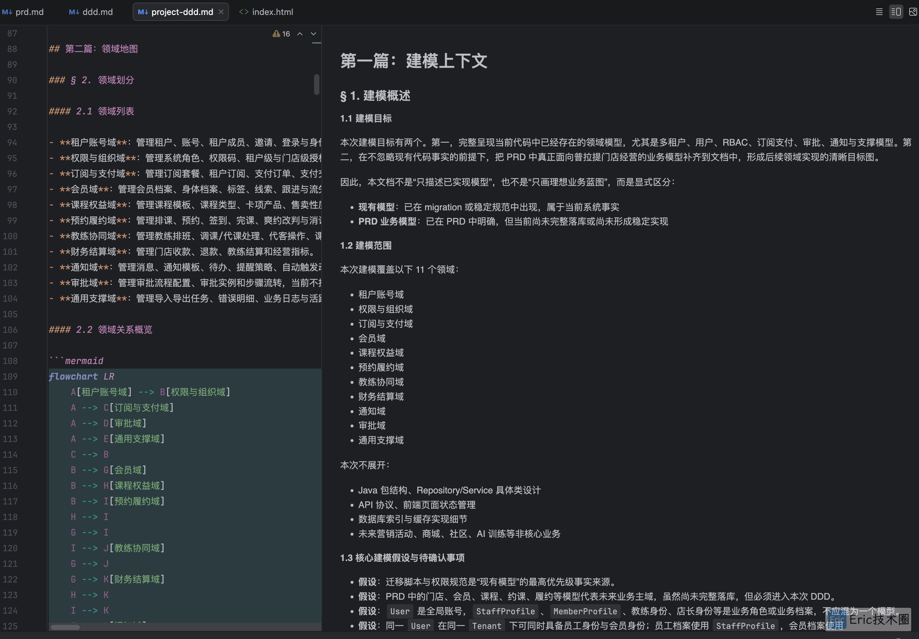Switch to the ddd.md tab
The image size is (919, 639).
[x=91, y=12]
